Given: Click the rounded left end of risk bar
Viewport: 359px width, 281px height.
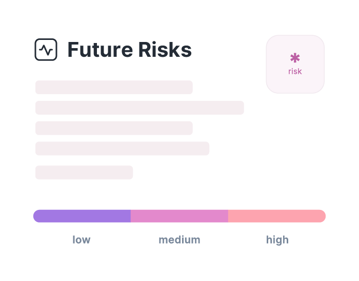Looking at the screenshot, I should (37, 216).
